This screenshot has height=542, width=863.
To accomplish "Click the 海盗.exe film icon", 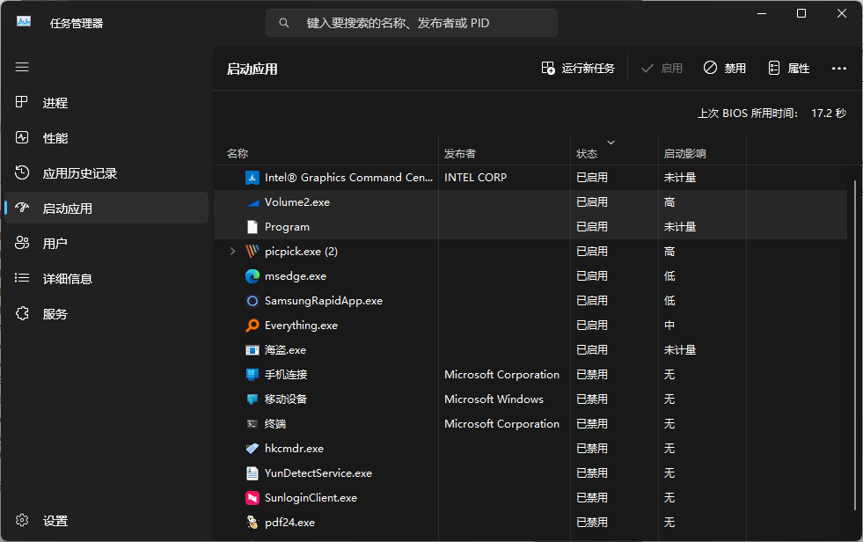I will (x=252, y=350).
